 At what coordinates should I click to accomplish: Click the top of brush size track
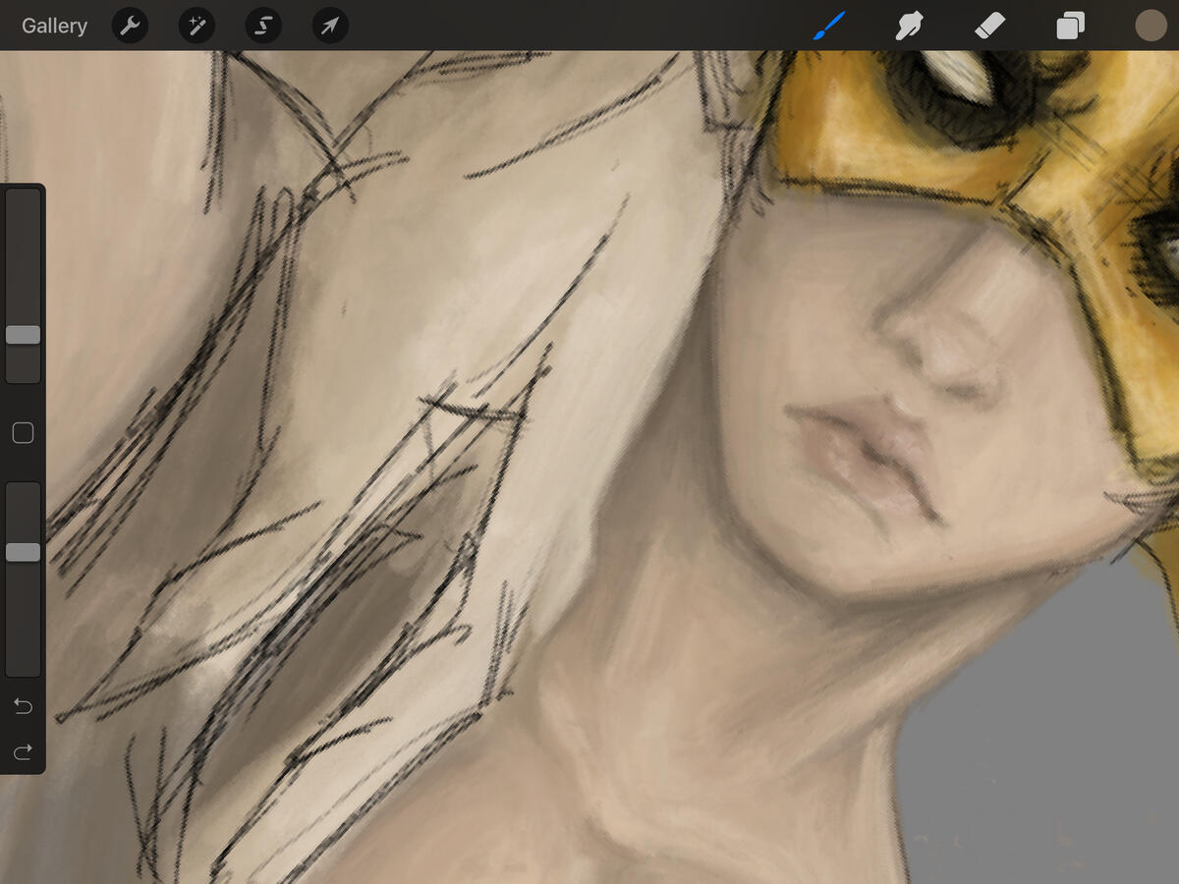23,198
